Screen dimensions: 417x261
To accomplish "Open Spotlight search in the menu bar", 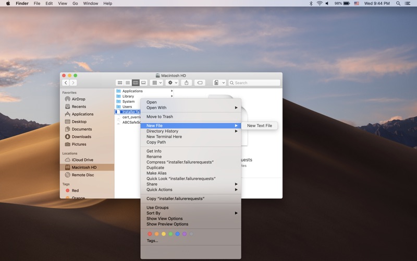I will coord(398,4).
